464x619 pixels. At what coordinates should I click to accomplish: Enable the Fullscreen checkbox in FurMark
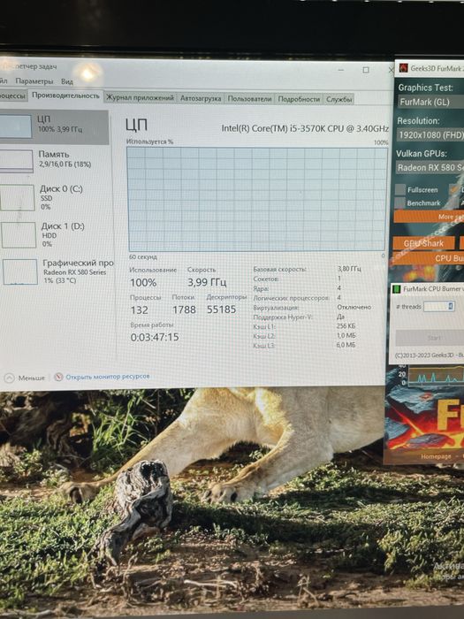point(400,189)
